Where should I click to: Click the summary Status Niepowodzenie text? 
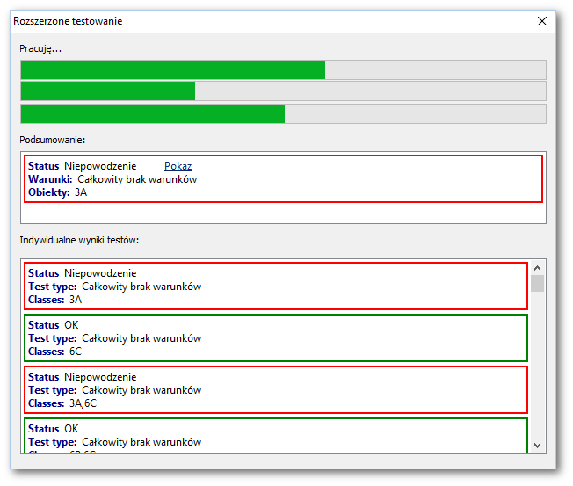tap(82, 166)
